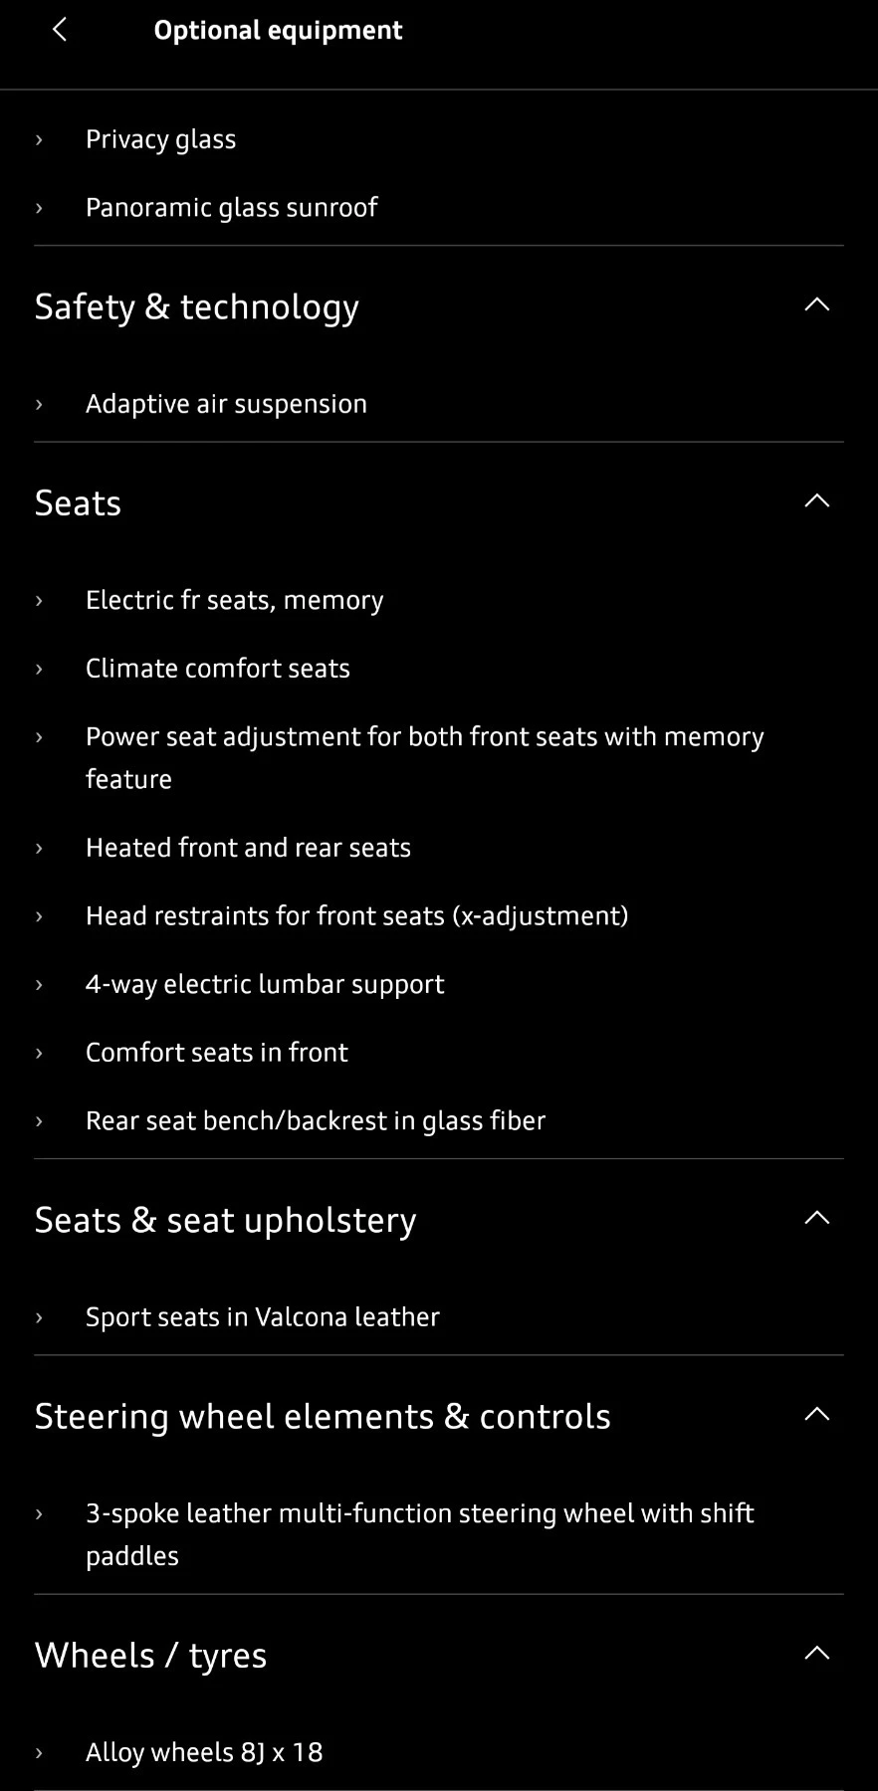
Task: Collapse the Wheels / tyres section
Action: click(816, 1652)
